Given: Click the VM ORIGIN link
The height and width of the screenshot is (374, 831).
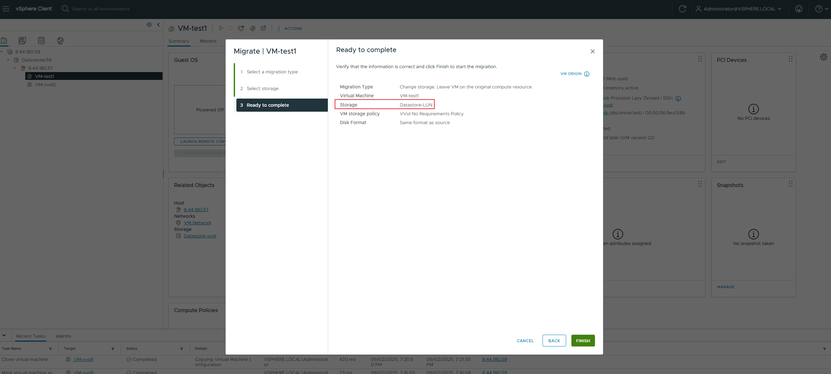Looking at the screenshot, I should point(571,74).
